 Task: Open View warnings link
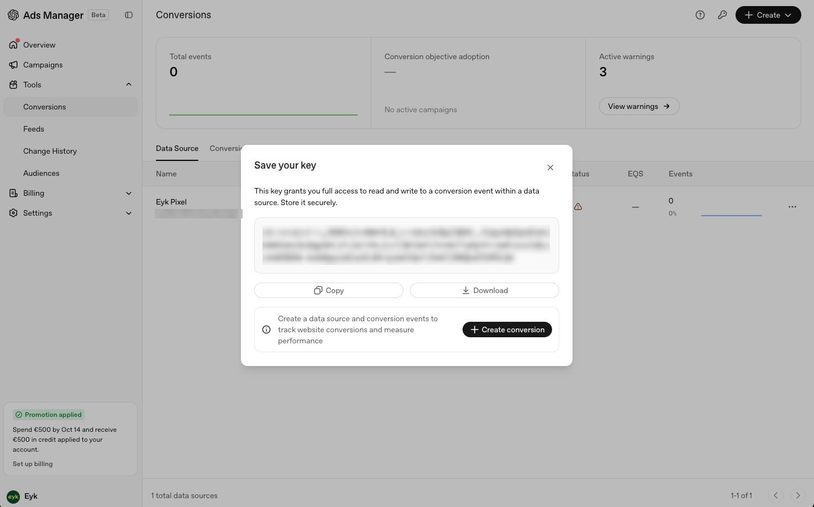639,106
